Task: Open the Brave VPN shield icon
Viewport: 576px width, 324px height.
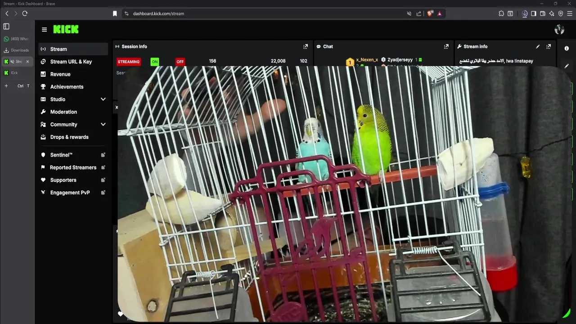Action: pos(561,13)
